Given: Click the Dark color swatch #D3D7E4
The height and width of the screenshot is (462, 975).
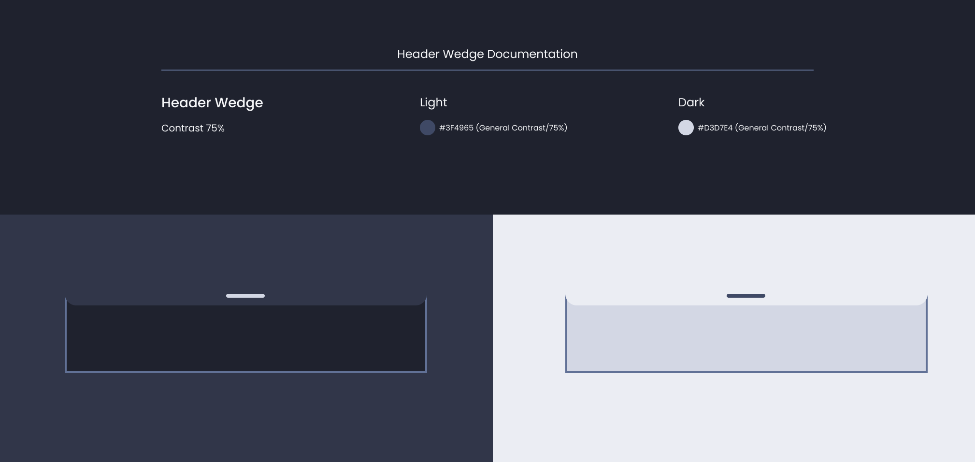Looking at the screenshot, I should (x=686, y=128).
